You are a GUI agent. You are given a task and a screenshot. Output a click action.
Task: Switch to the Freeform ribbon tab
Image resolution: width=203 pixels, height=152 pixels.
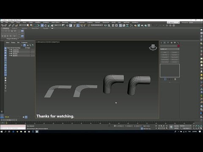coord(14,28)
